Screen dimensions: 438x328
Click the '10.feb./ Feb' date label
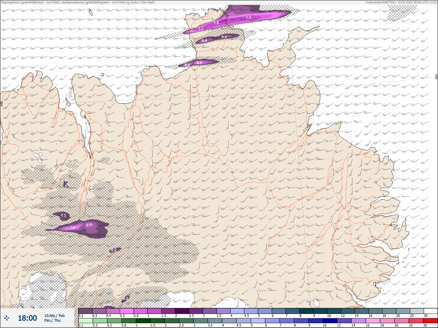[x=54, y=316]
